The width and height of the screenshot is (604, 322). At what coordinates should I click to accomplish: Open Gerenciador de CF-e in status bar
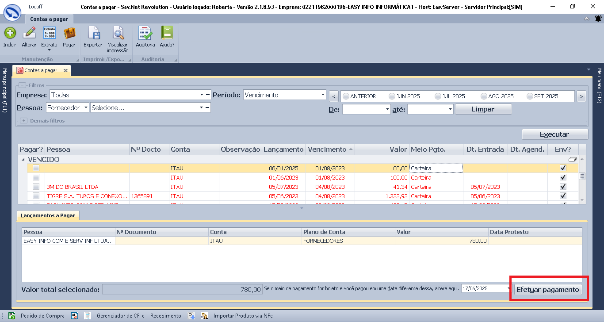coord(121,316)
